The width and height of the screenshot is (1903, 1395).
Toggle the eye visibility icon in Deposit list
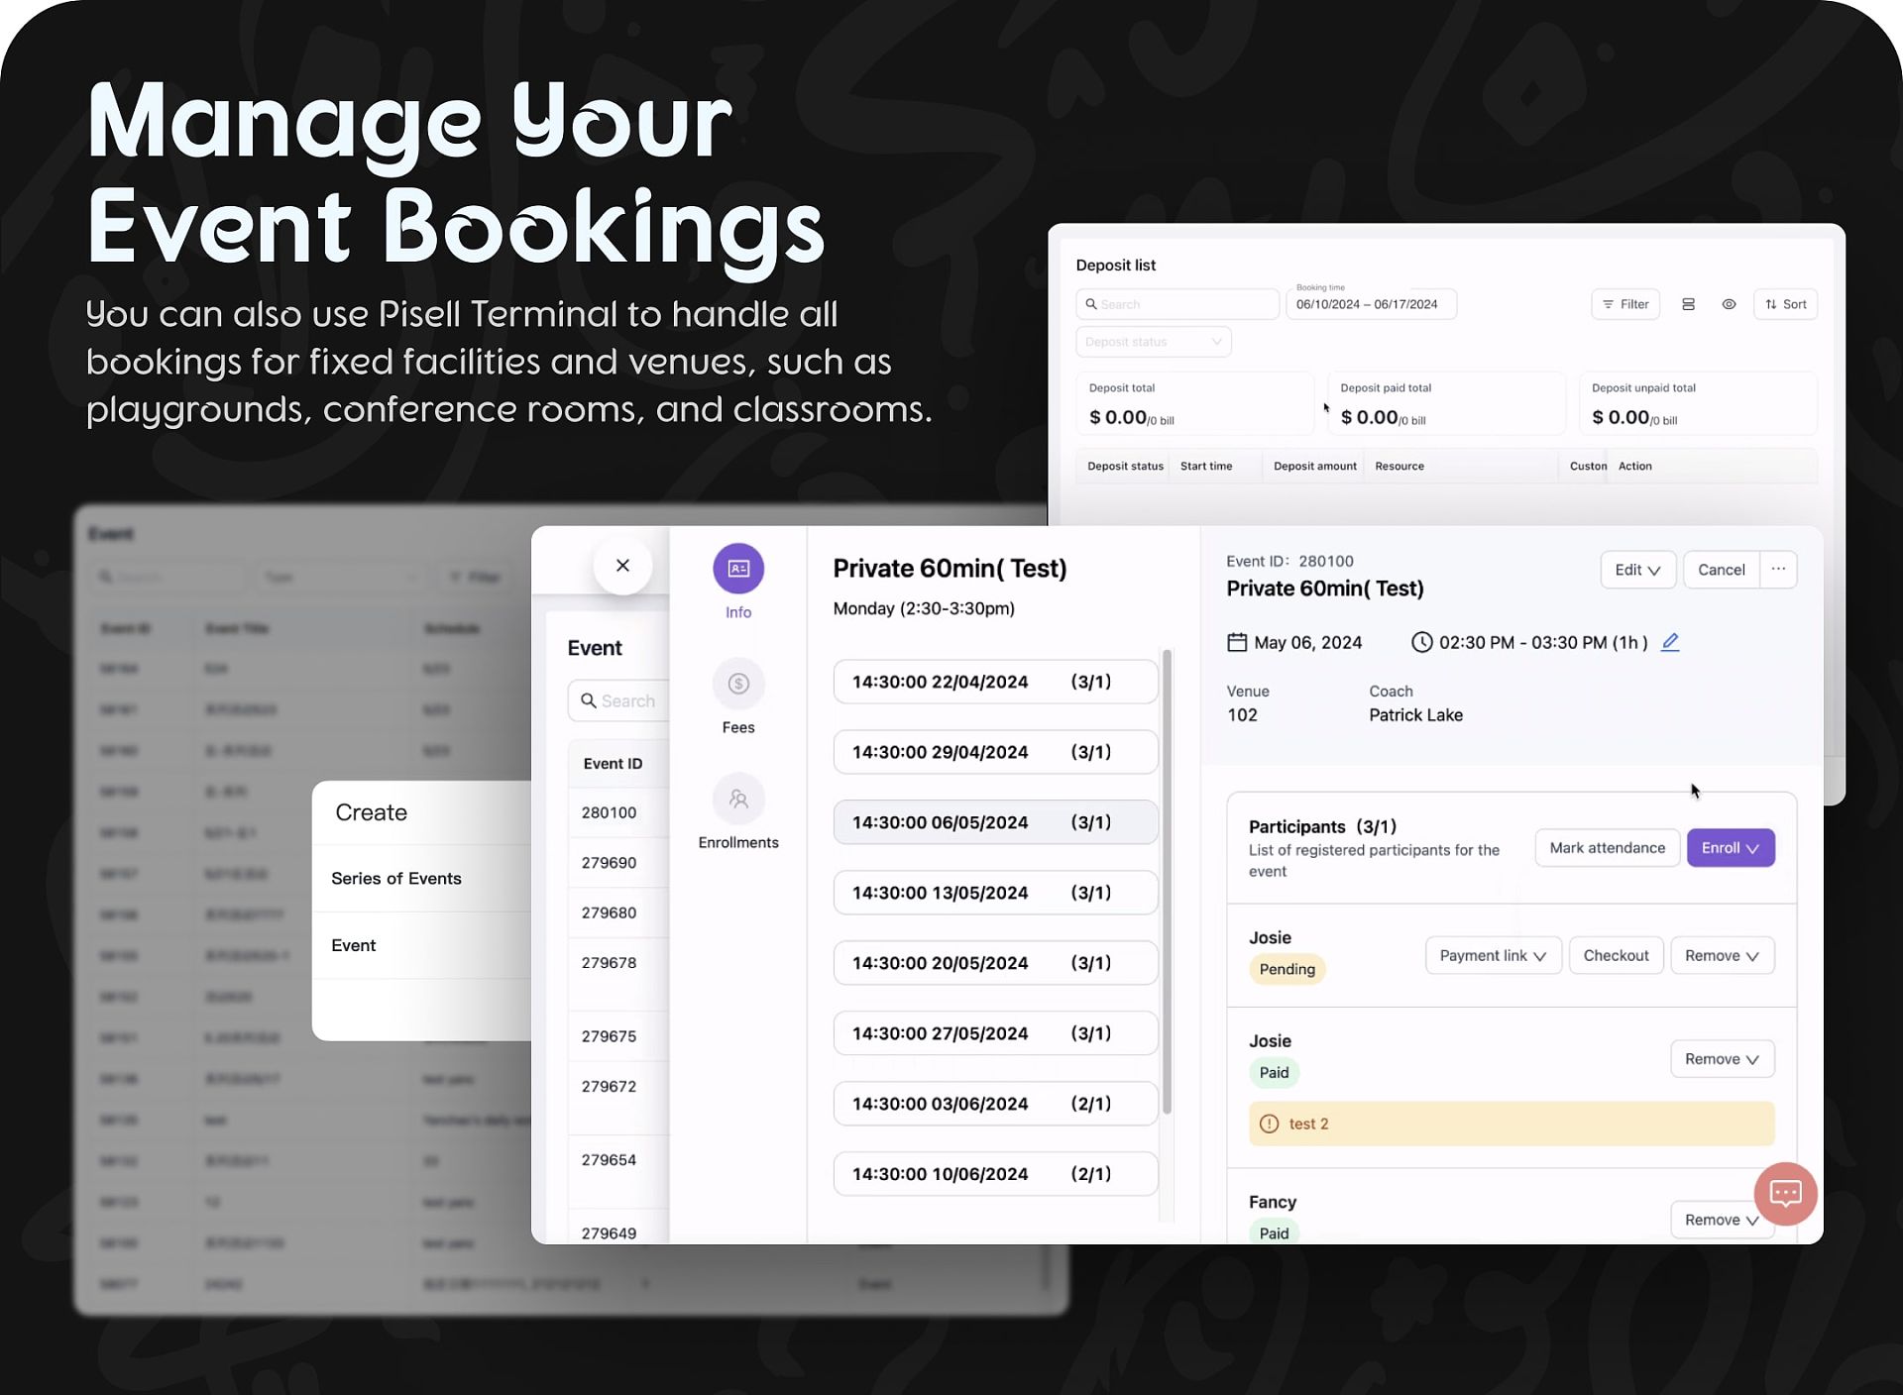click(x=1729, y=304)
